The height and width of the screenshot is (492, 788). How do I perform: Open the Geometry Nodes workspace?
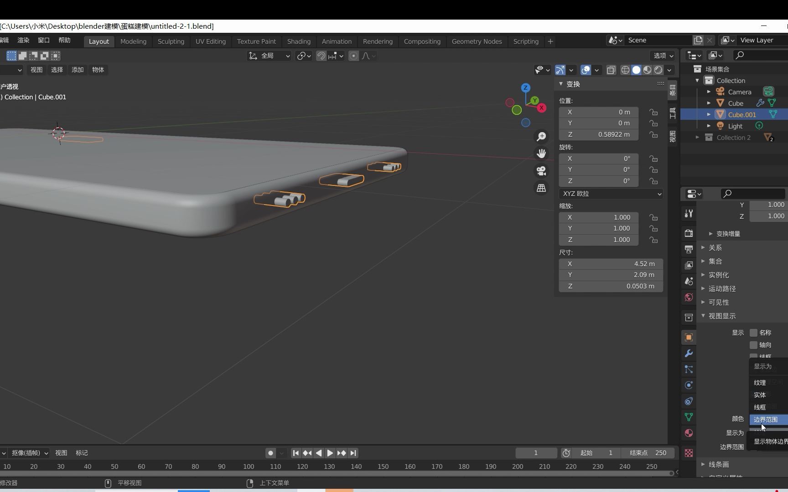(476, 41)
